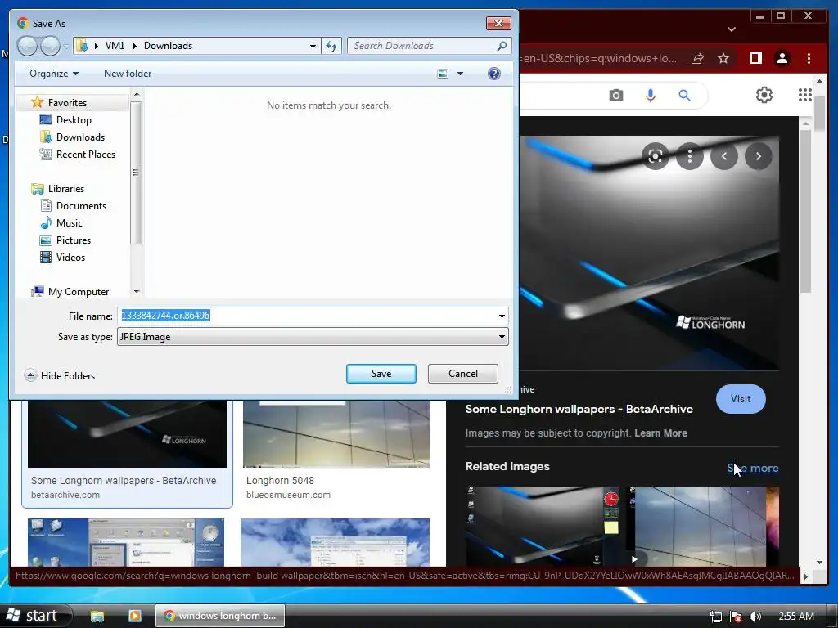Click the Chrome tab search chevron

coord(732,29)
